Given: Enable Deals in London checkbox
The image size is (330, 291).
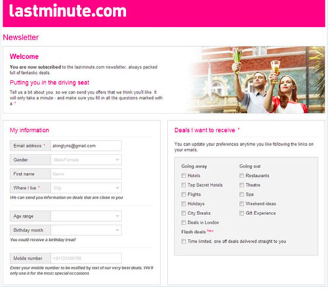Looking at the screenshot, I should point(183,222).
